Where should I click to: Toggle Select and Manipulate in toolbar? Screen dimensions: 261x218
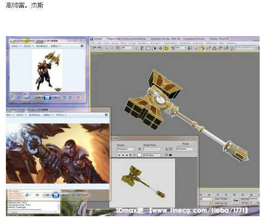(197, 48)
